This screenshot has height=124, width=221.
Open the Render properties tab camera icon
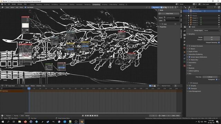184,35
